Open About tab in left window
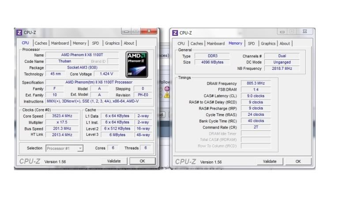This screenshot has width=353, height=221. (129, 43)
